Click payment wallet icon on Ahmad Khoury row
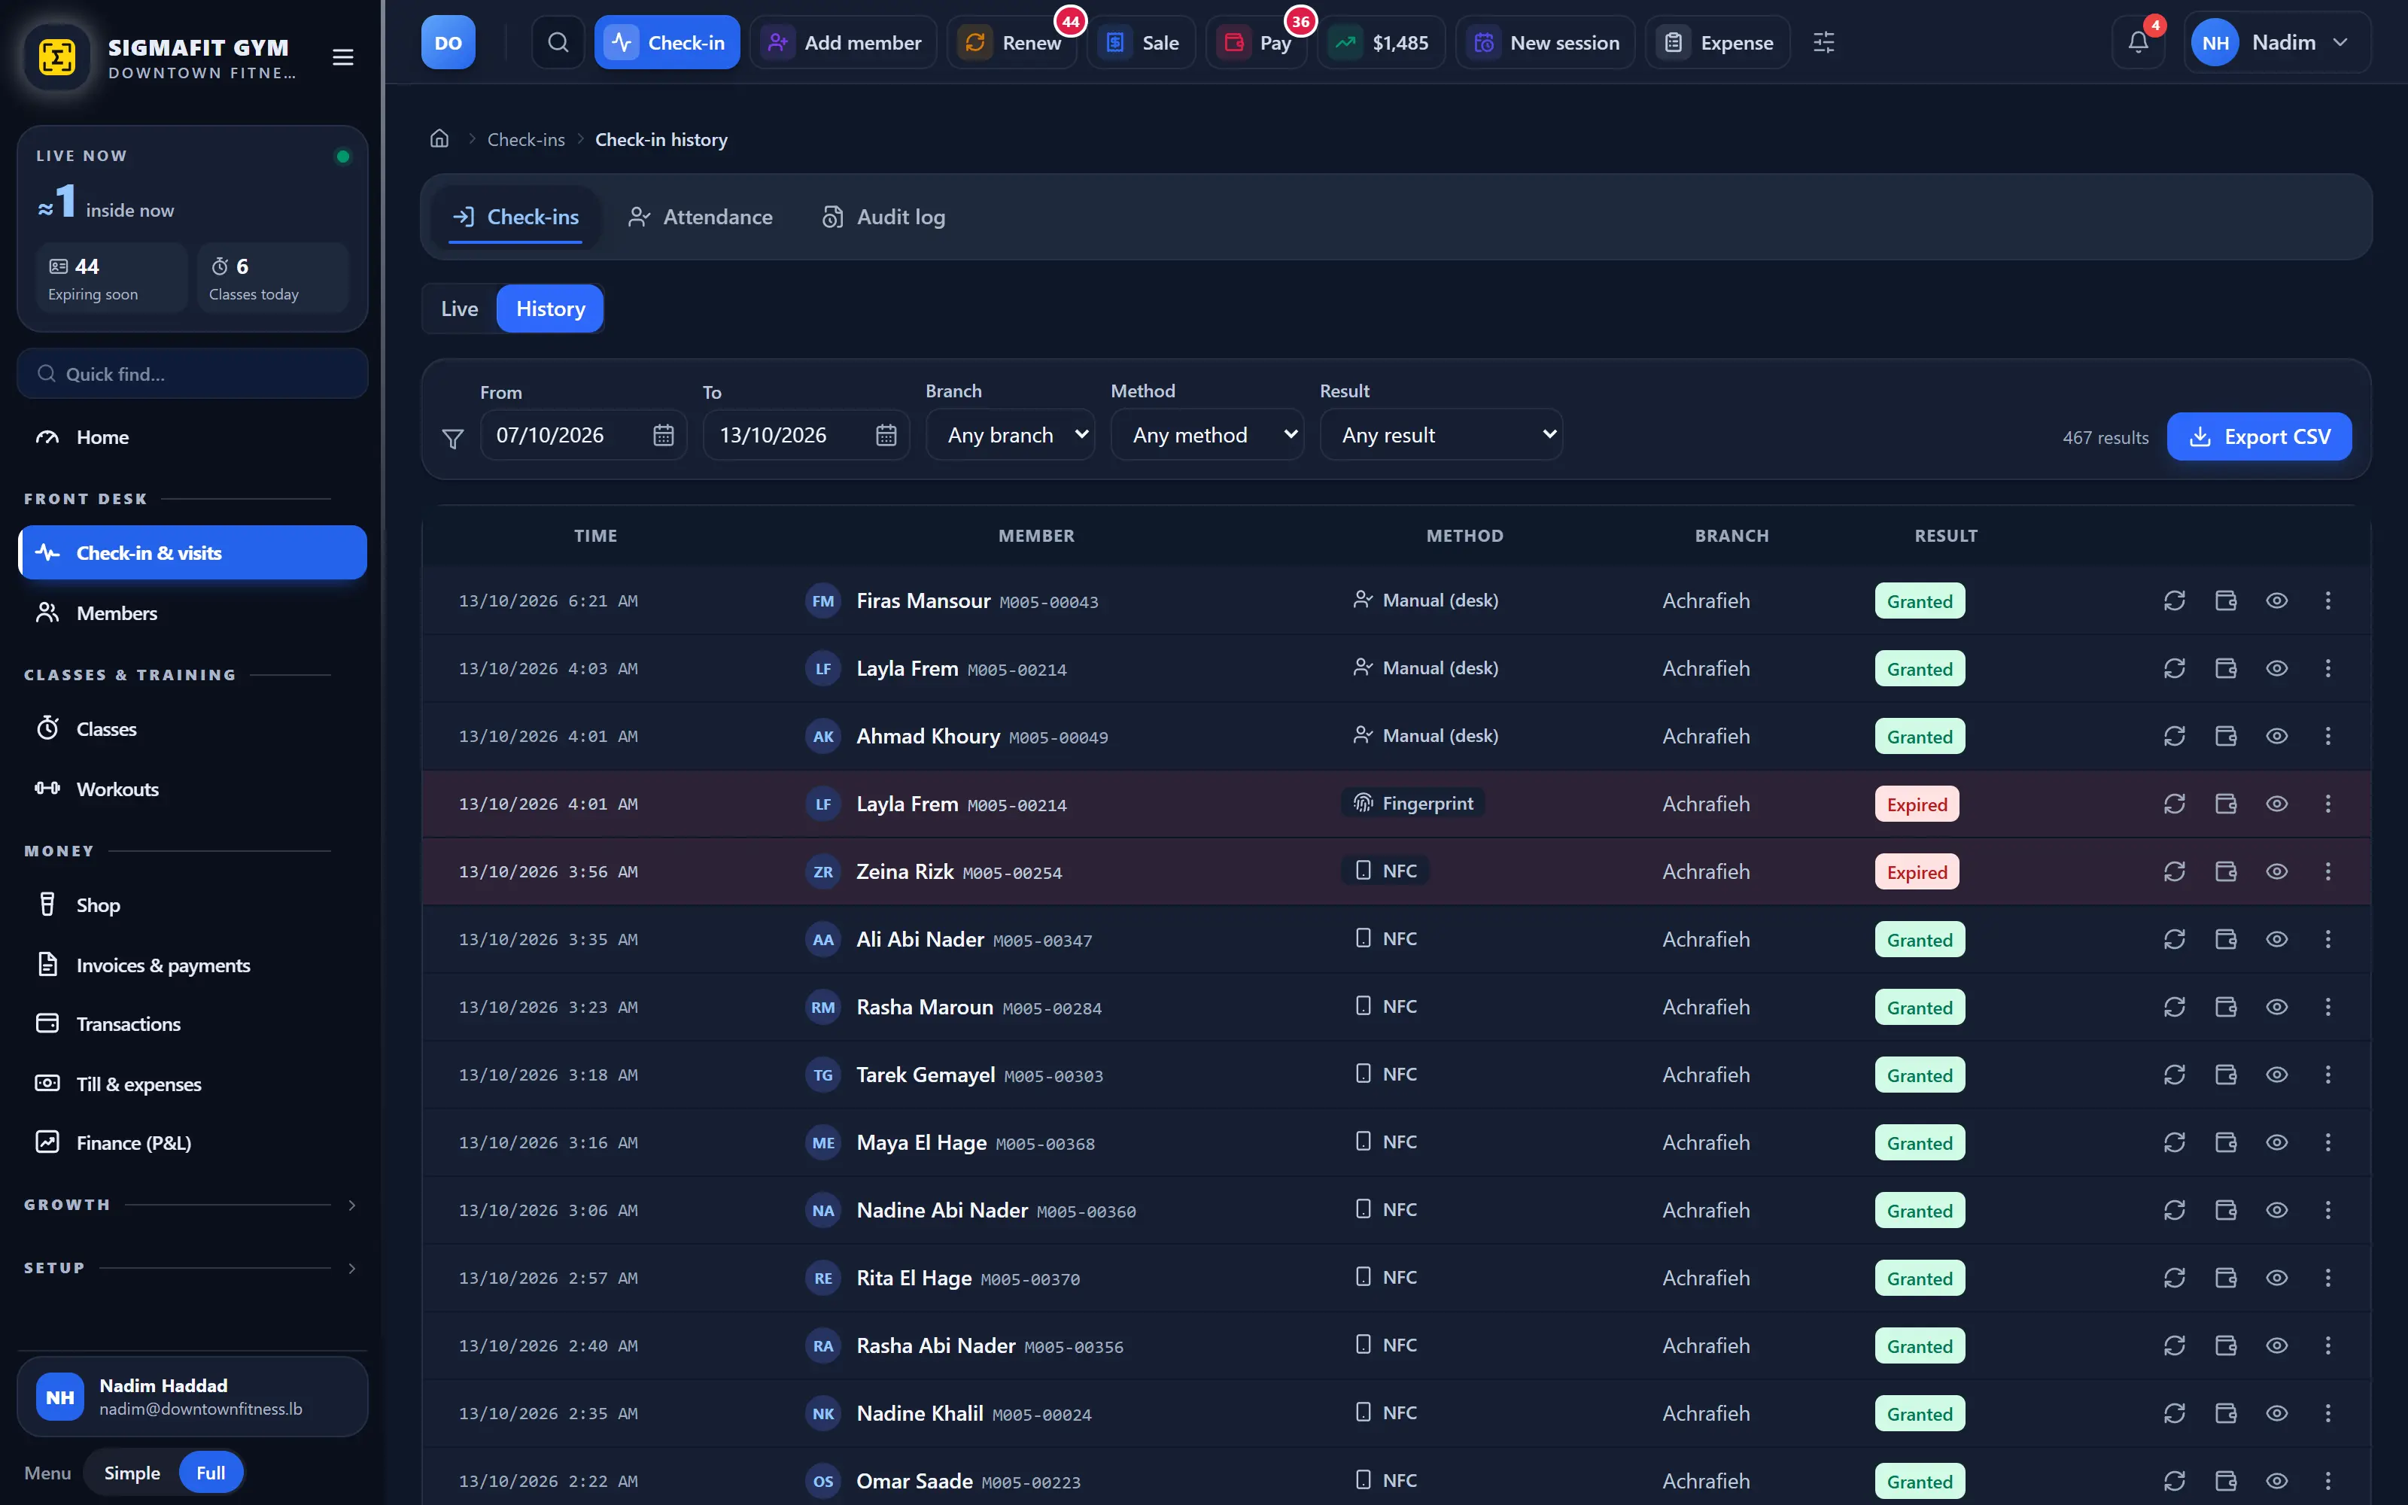2408x1505 pixels. tap(2226, 736)
